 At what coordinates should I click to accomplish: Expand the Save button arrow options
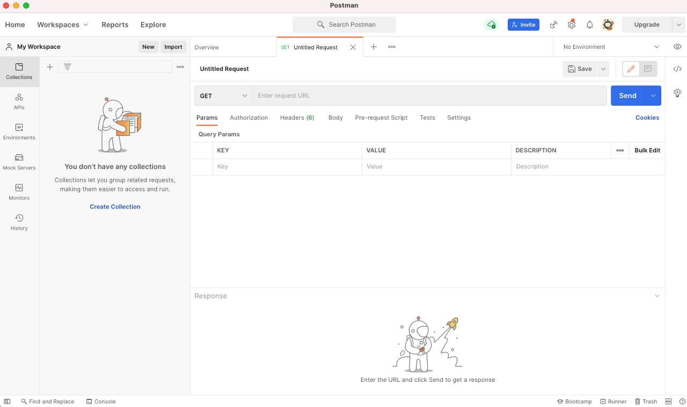point(603,69)
